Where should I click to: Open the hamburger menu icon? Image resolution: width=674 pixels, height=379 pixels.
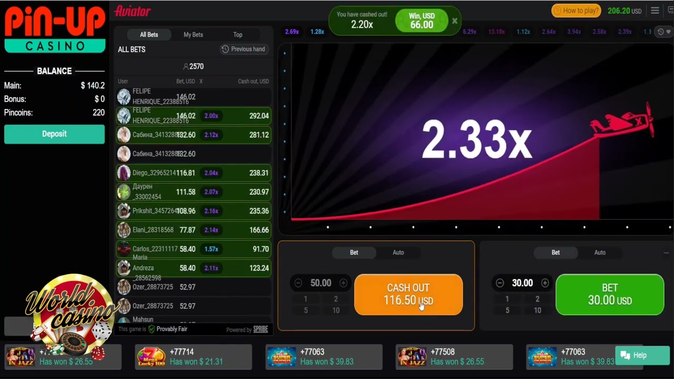coord(655,11)
